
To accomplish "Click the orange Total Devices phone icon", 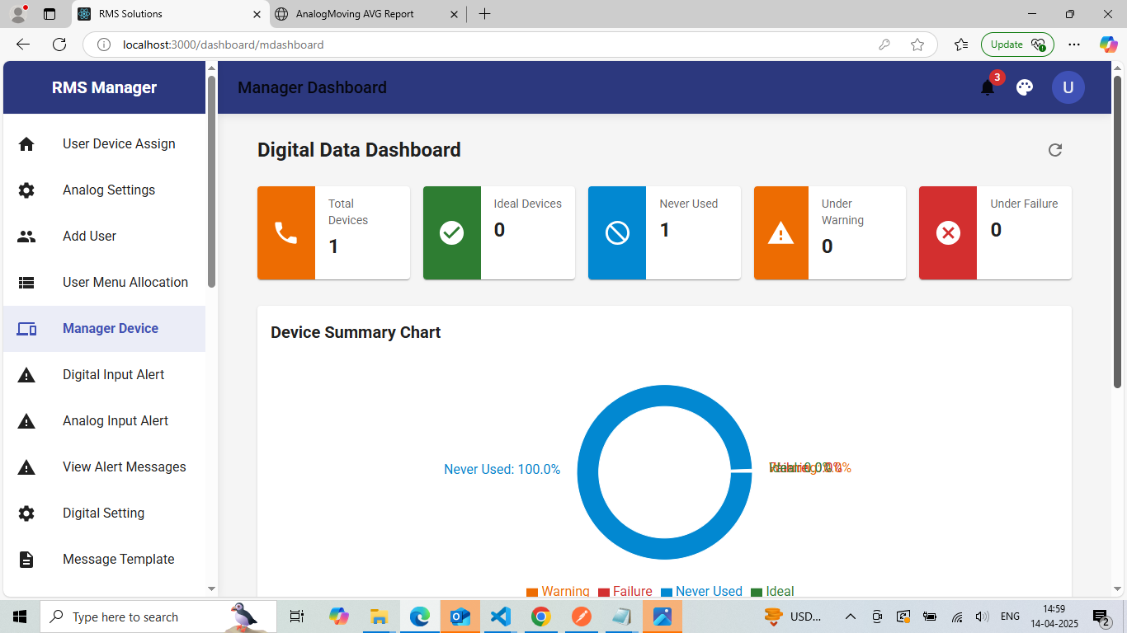I will point(286,233).
